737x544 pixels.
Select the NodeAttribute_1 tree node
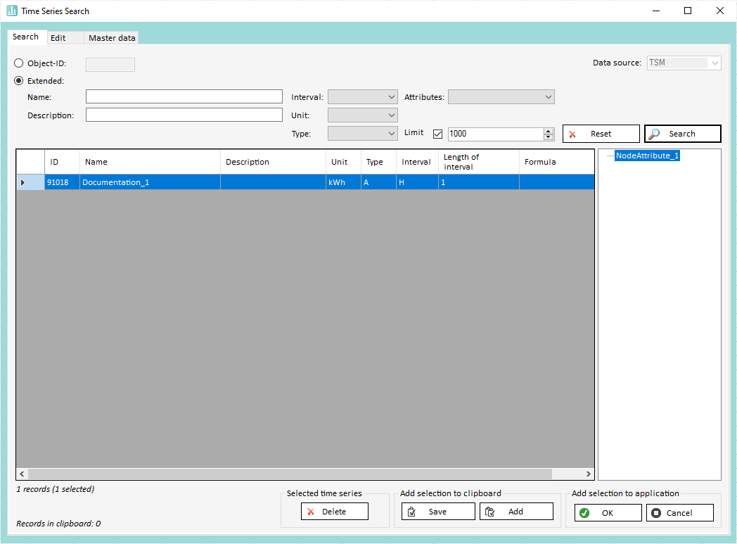(x=647, y=156)
